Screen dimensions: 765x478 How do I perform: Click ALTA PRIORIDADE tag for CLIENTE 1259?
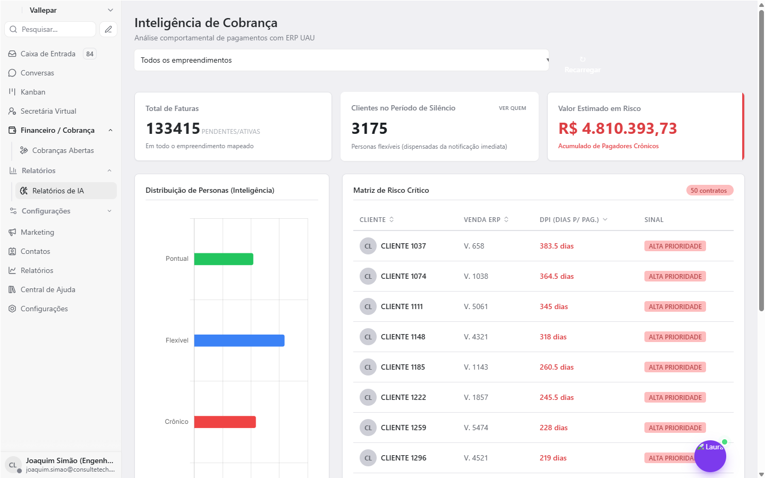675,428
